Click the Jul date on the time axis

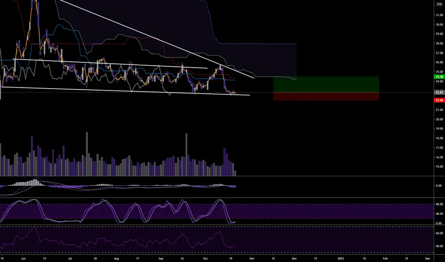(70, 259)
